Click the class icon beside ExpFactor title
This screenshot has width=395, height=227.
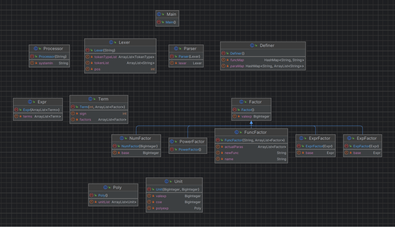(349, 138)
